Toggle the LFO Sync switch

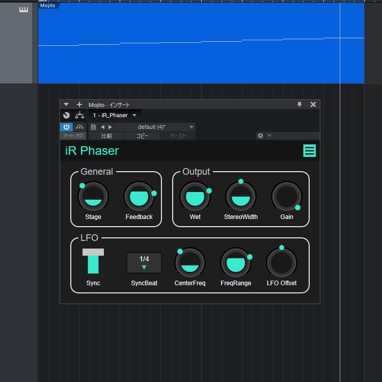[x=93, y=261]
